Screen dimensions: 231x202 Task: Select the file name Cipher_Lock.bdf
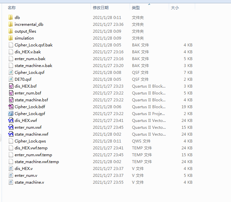pyautogui.click(x=30, y=107)
